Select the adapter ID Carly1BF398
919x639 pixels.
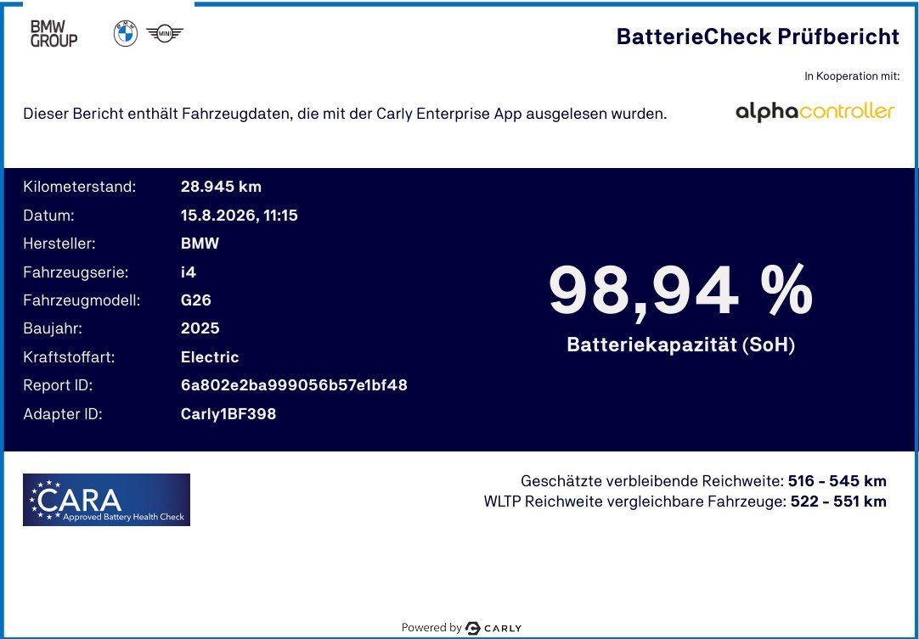point(228,414)
